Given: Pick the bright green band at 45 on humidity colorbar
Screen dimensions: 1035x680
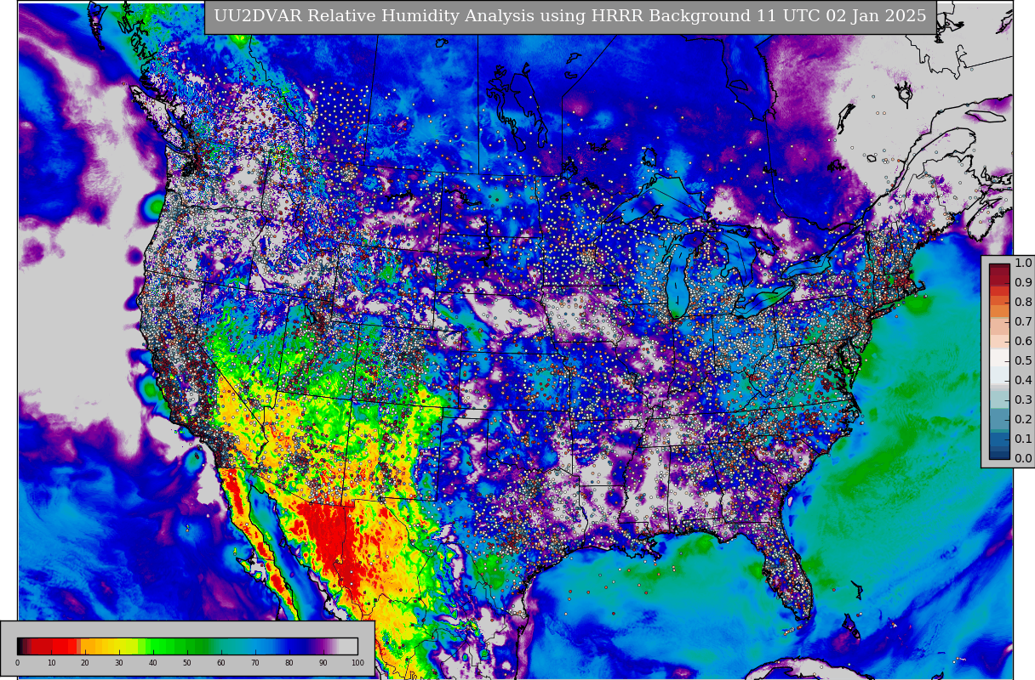Looking at the screenshot, I should click(170, 646).
